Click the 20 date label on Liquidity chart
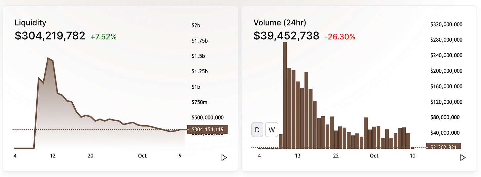481x177 pixels. (x=91, y=156)
